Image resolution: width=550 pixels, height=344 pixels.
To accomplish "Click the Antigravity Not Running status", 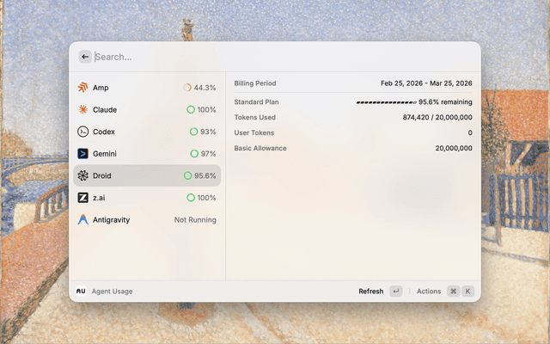I will [x=195, y=220].
